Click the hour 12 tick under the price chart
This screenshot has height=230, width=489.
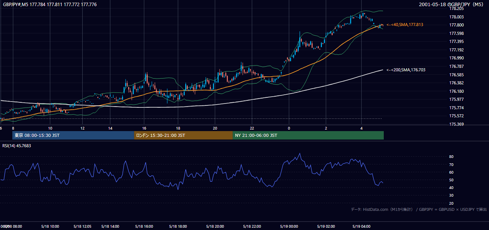82,128
